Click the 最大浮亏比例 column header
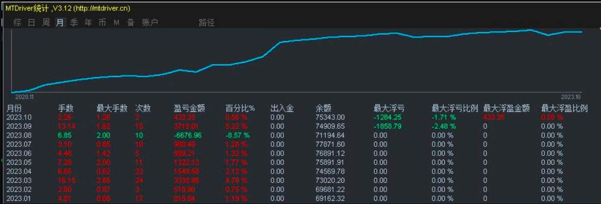The width and height of the screenshot is (601, 204). (455, 108)
